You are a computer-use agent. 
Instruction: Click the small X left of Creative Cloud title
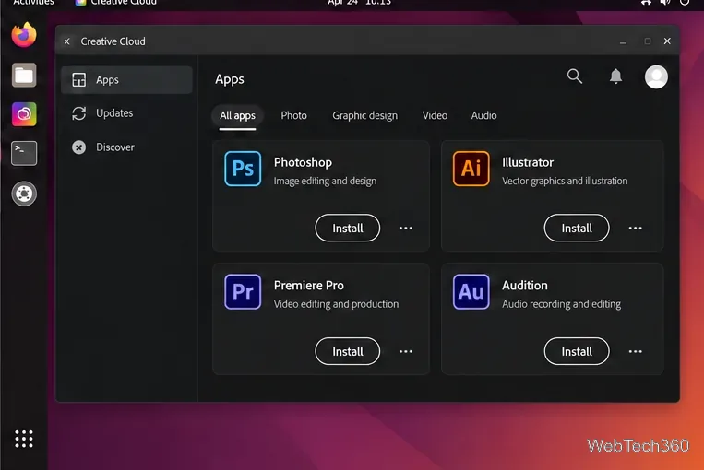coord(66,41)
